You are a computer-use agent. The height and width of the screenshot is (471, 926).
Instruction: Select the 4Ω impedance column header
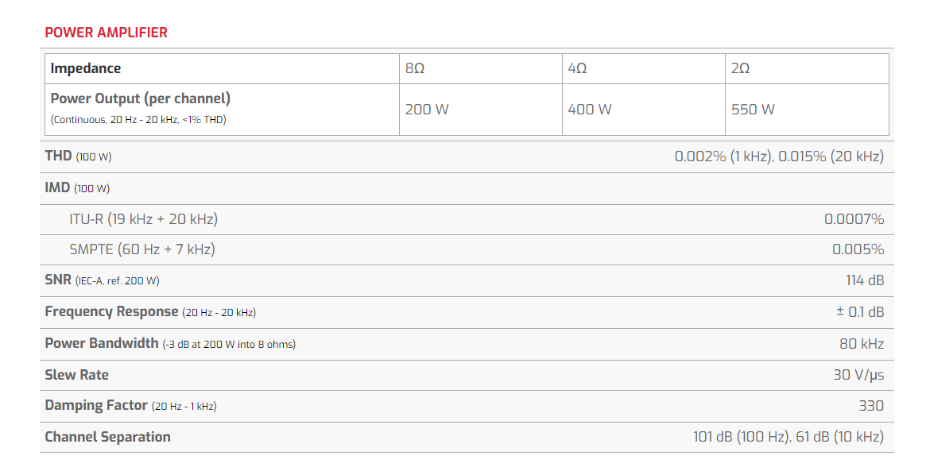[x=578, y=68]
